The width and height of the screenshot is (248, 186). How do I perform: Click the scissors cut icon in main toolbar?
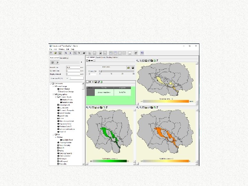point(80,53)
